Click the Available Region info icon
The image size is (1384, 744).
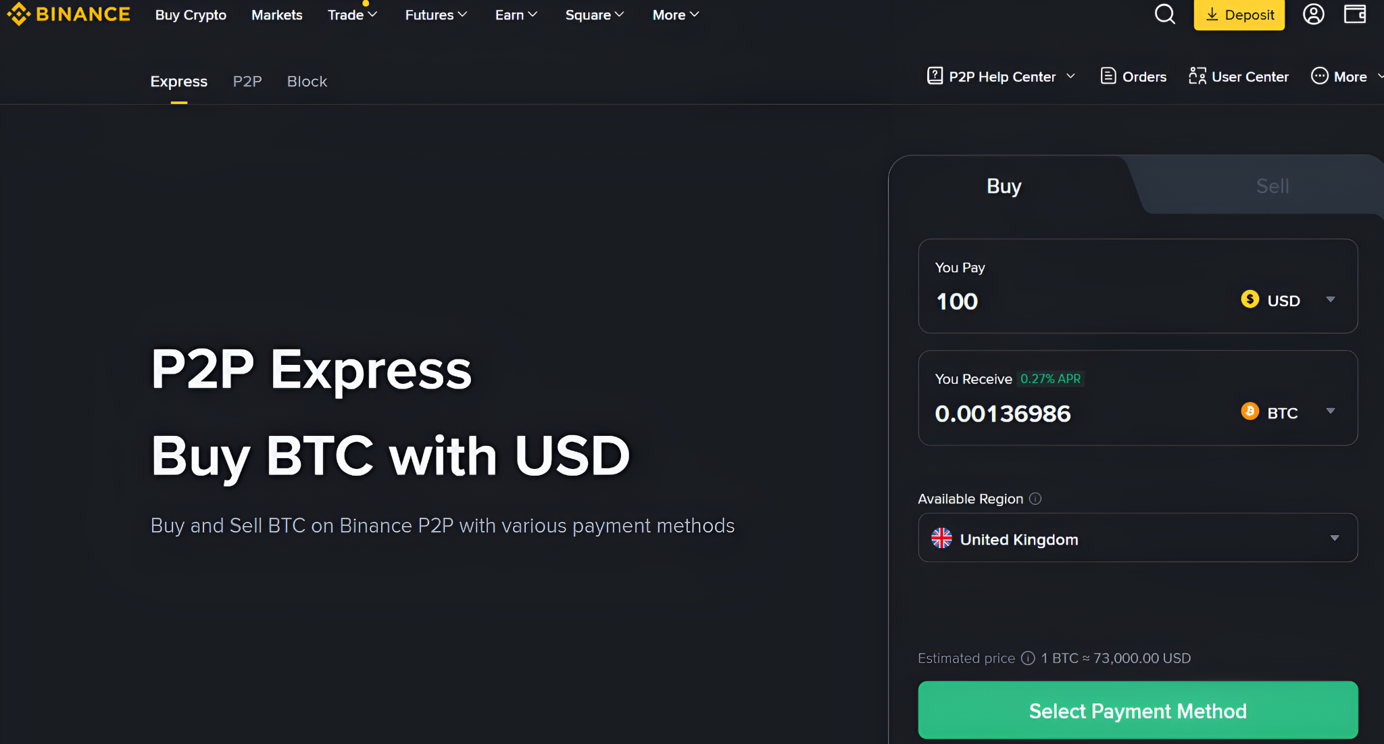tap(1035, 499)
